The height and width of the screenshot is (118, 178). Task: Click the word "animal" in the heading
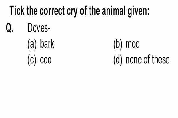click(114, 11)
